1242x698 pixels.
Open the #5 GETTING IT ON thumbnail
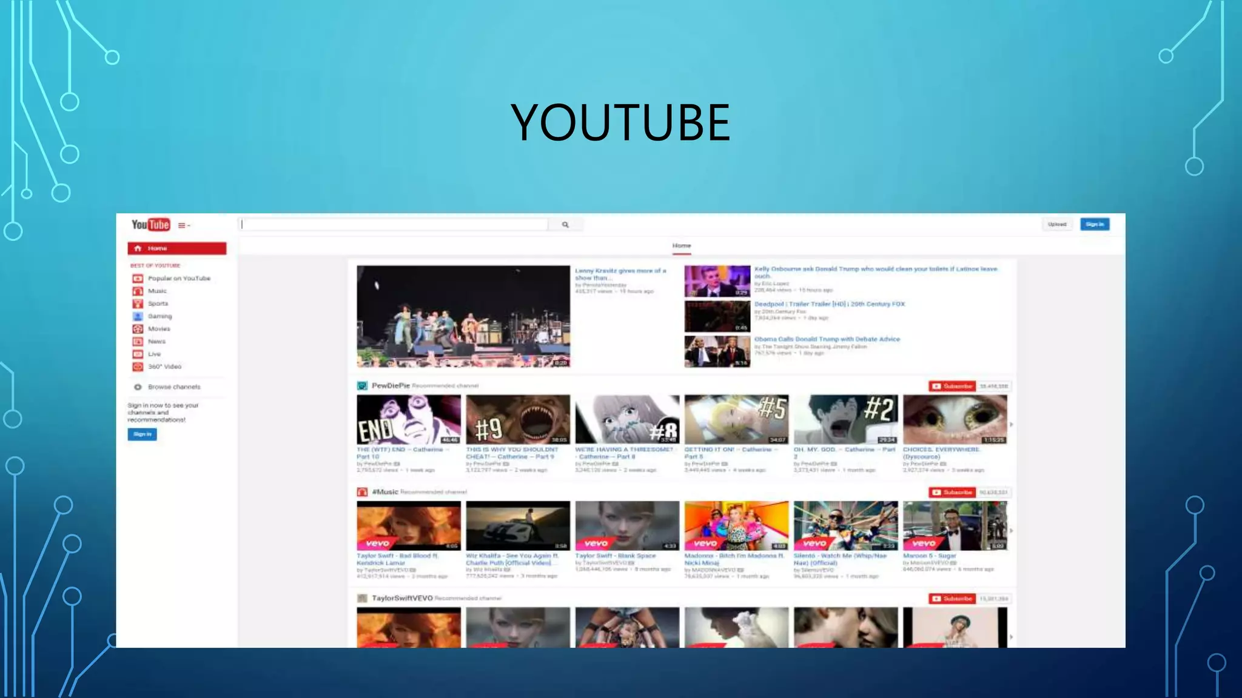coord(736,419)
